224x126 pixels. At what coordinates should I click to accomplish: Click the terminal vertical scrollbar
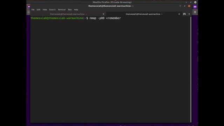click(x=191, y=69)
